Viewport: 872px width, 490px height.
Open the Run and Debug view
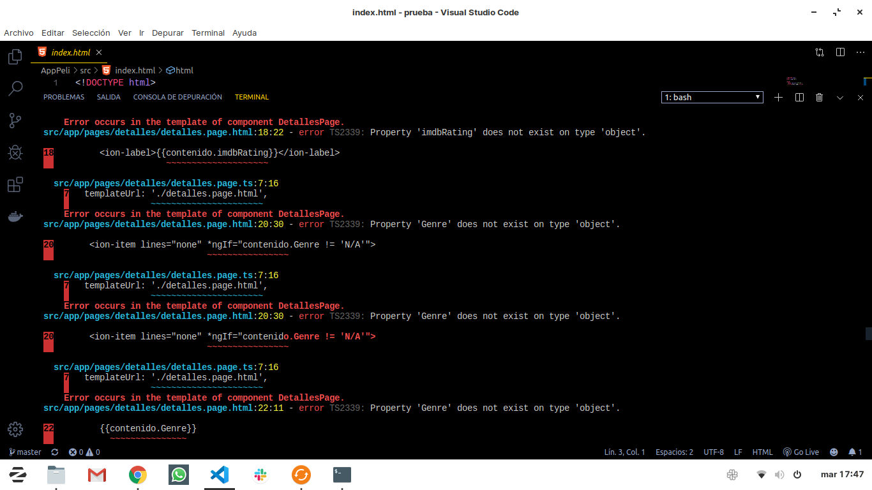tap(14, 152)
